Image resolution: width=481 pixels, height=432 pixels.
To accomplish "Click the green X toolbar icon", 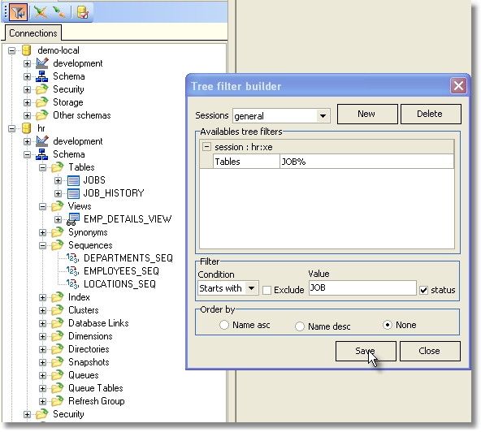I will (41, 12).
